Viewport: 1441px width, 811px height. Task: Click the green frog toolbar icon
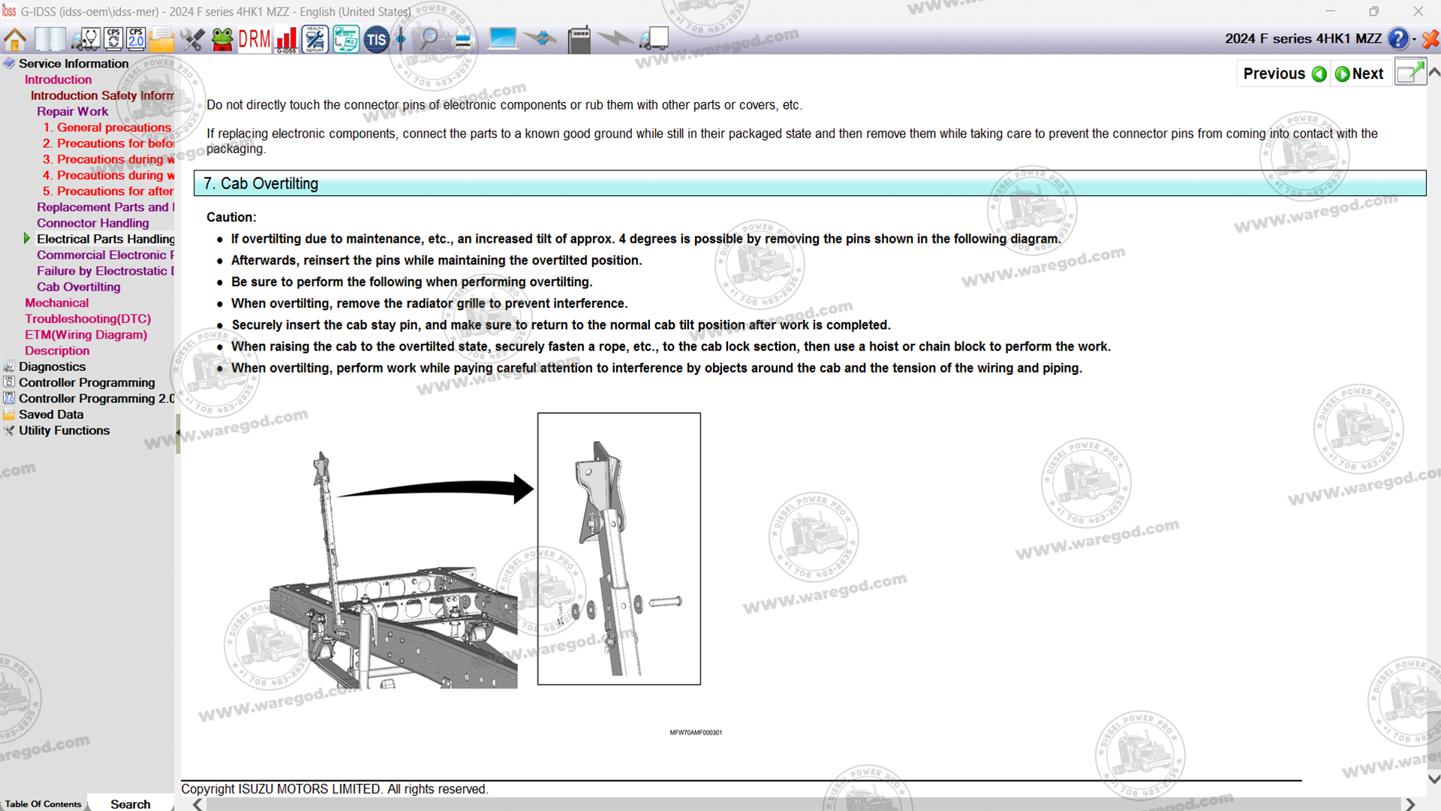(x=222, y=39)
